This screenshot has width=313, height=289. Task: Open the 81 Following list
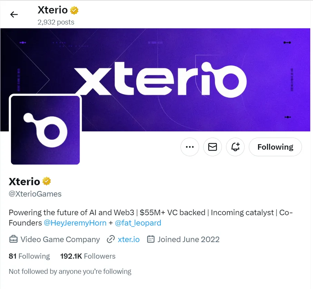(29, 256)
